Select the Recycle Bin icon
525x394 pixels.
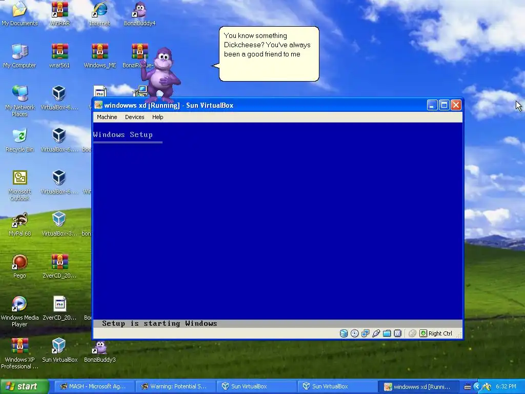tap(20, 140)
